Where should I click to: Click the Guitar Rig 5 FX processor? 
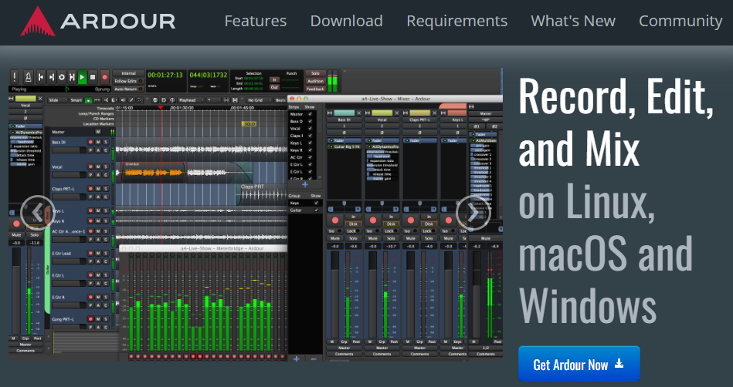(x=344, y=146)
